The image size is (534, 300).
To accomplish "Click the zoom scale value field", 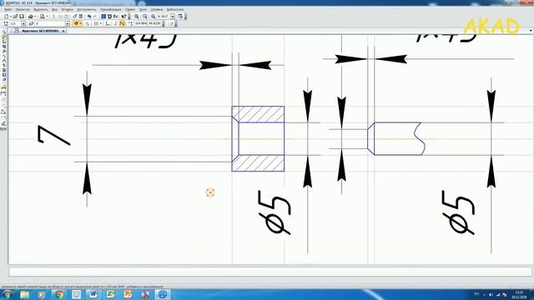I will (164, 17).
